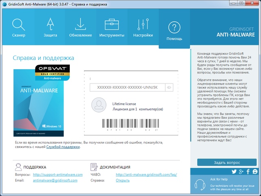
Task: Click the Ask for help text
Action: pos(219,179)
